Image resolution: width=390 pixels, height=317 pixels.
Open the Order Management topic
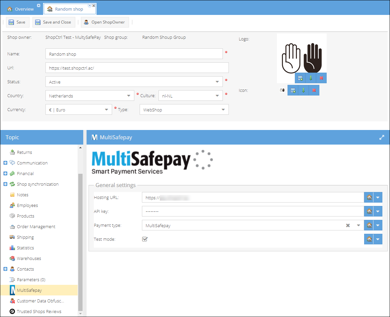(36, 227)
